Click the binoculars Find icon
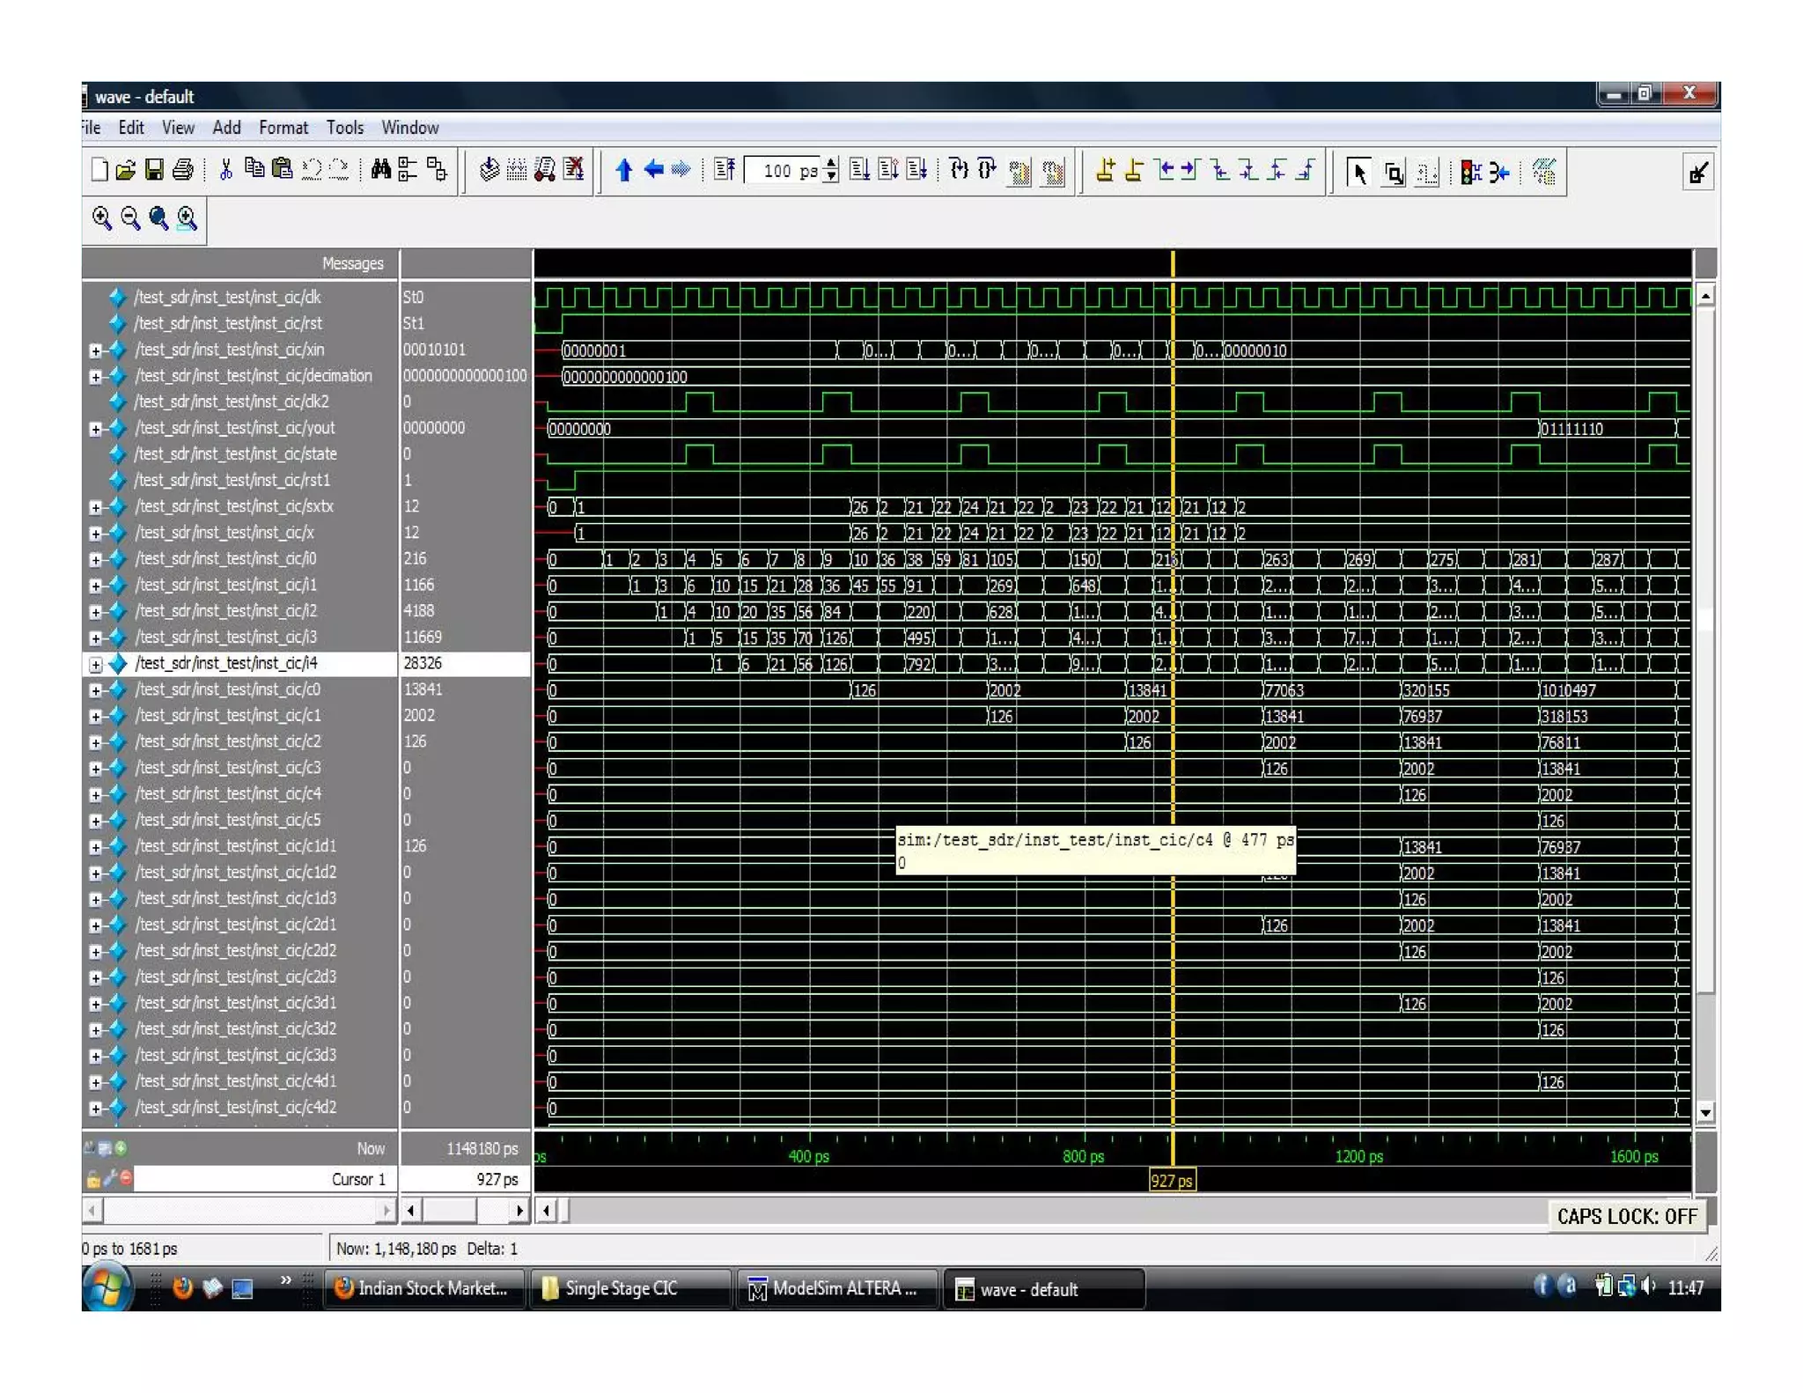 click(x=380, y=169)
